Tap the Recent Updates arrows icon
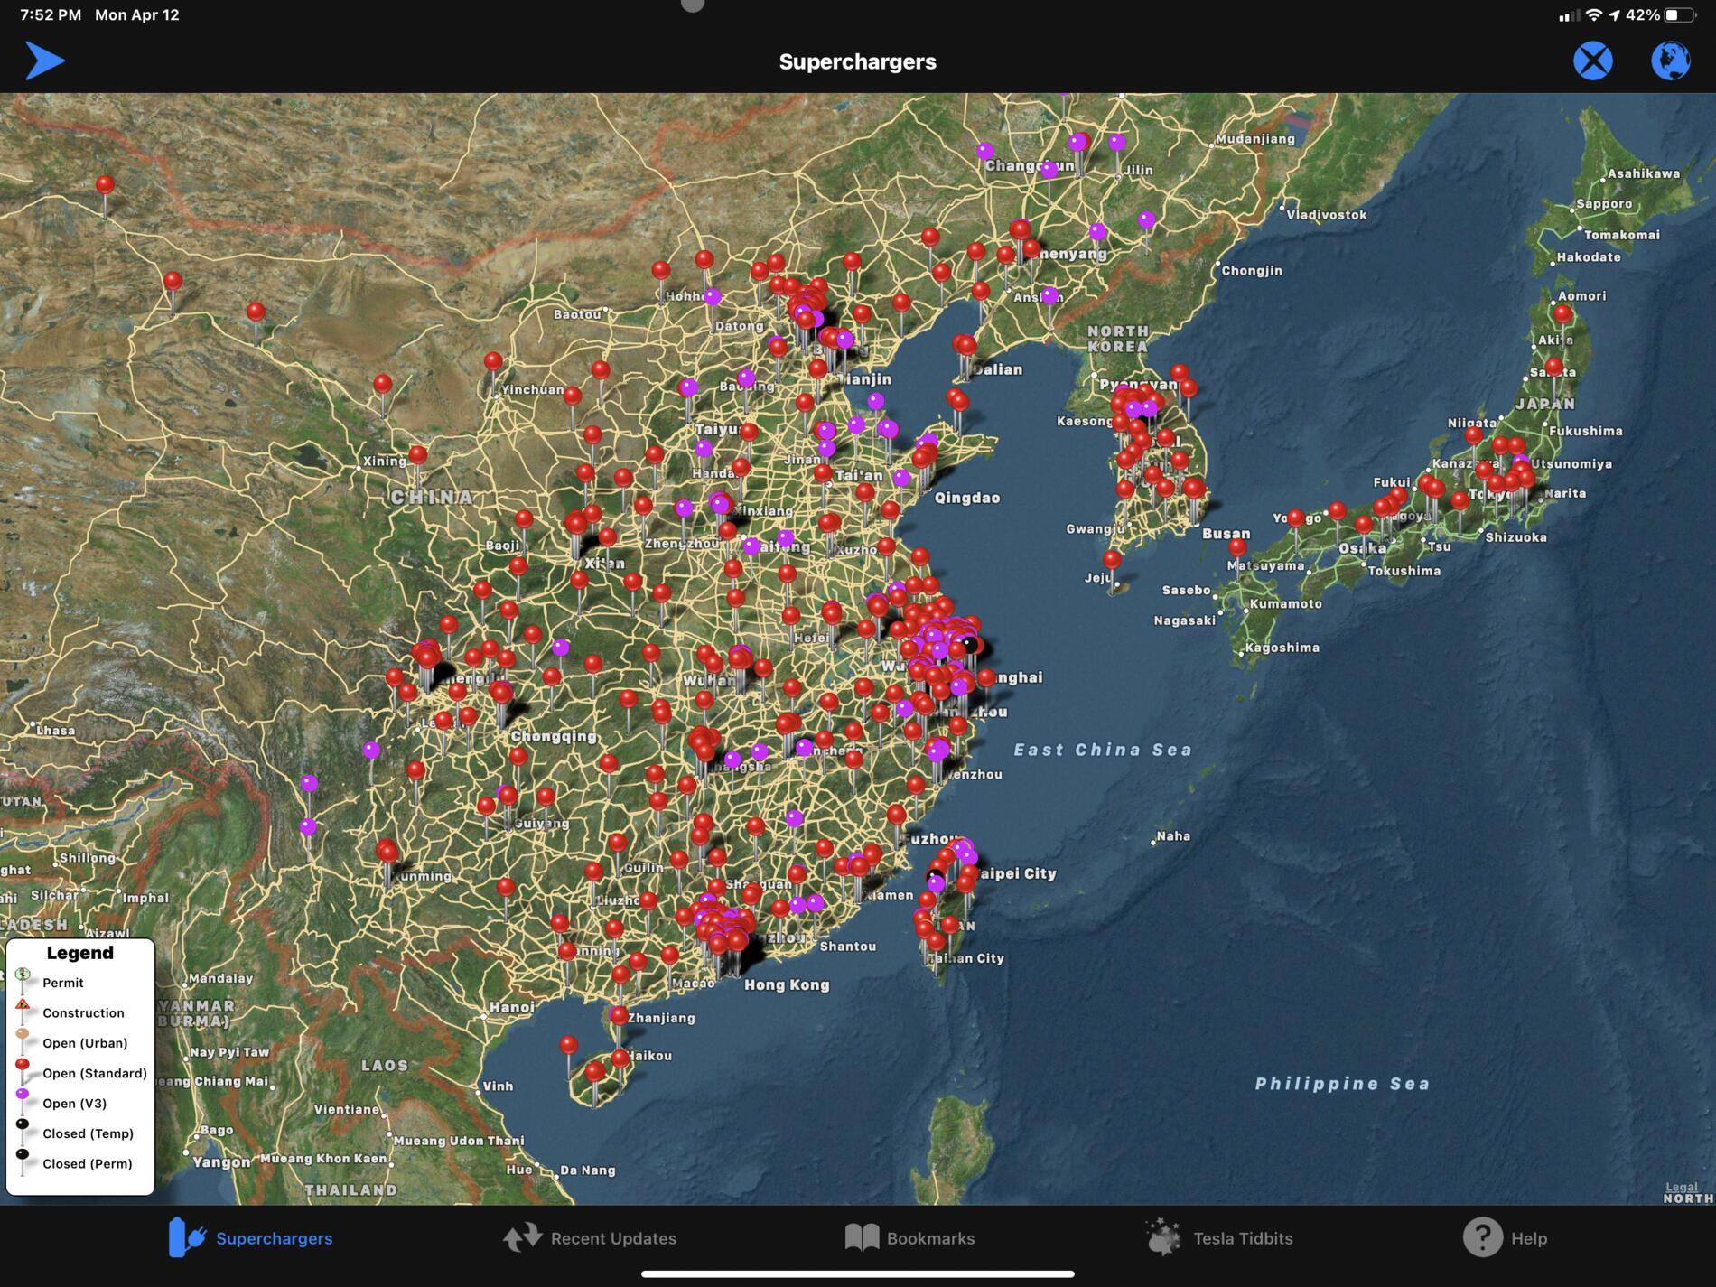Image resolution: width=1716 pixels, height=1287 pixels. (522, 1237)
